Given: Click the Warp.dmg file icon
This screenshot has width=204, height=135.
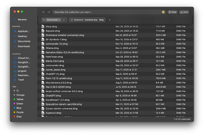Looking at the screenshot, I should (x=43, y=26).
